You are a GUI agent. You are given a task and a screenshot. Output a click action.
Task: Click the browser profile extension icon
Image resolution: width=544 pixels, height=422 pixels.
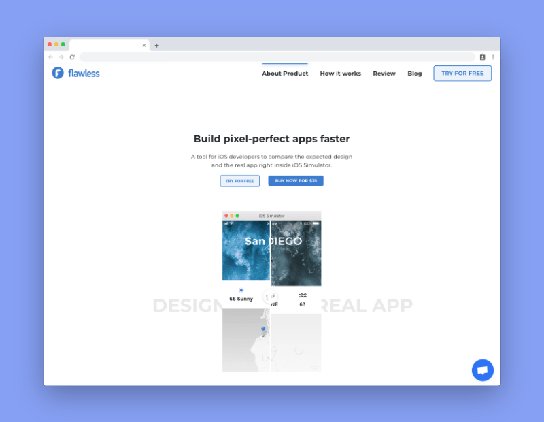point(482,57)
